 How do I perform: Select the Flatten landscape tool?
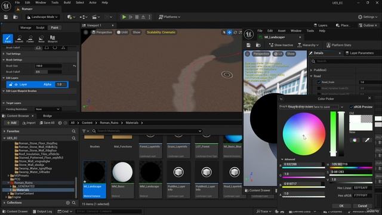[x=30, y=38]
